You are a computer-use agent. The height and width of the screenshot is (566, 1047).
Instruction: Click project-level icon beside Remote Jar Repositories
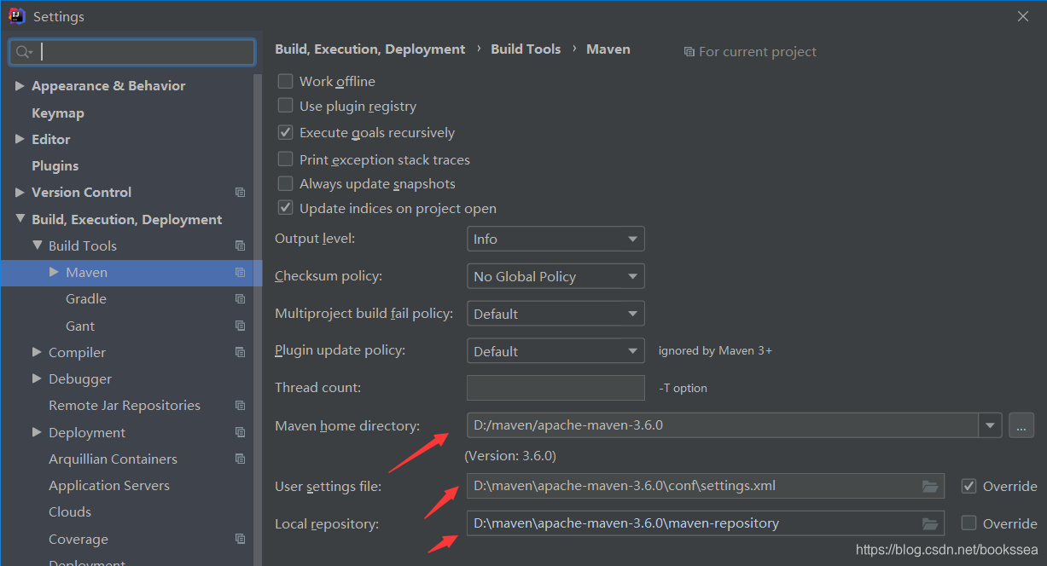coord(240,406)
